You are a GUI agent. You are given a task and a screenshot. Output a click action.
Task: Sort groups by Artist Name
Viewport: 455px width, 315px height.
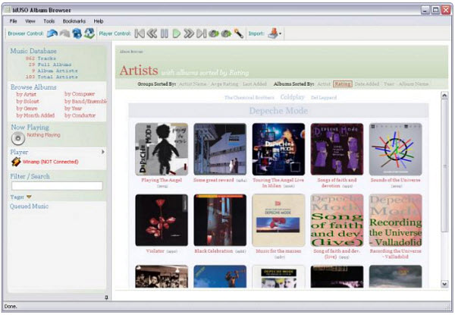tap(194, 83)
